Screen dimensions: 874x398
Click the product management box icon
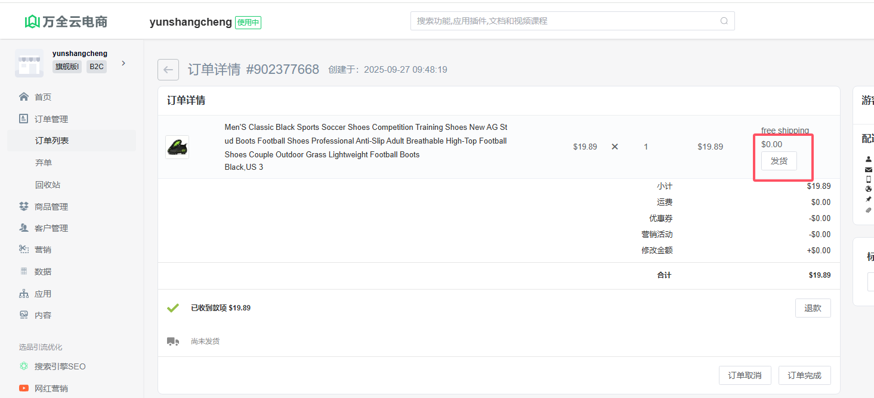pyautogui.click(x=24, y=206)
